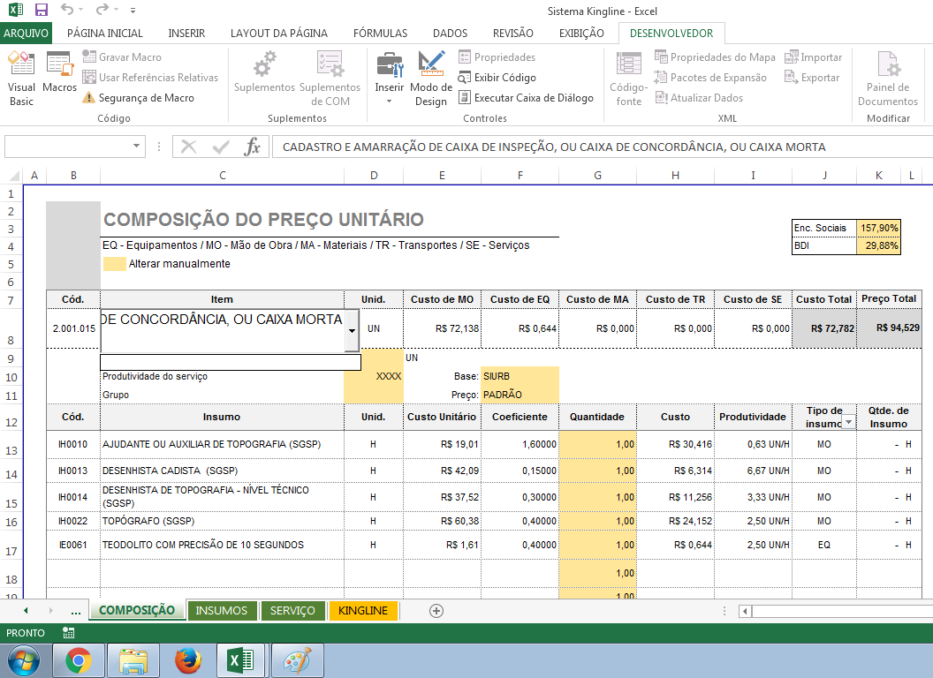Screen dimensions: 933x678
Task: Toggle Modo de Design
Action: 431,79
